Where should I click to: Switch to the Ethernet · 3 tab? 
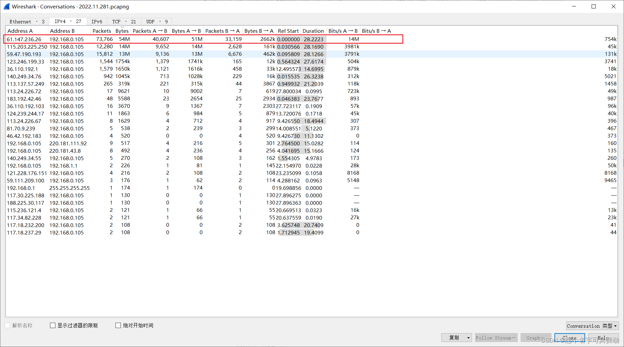point(27,22)
